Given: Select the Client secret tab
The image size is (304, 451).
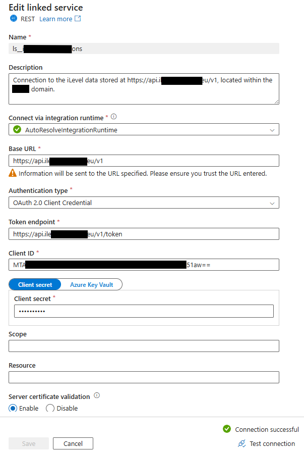Looking at the screenshot, I should [x=35, y=285].
